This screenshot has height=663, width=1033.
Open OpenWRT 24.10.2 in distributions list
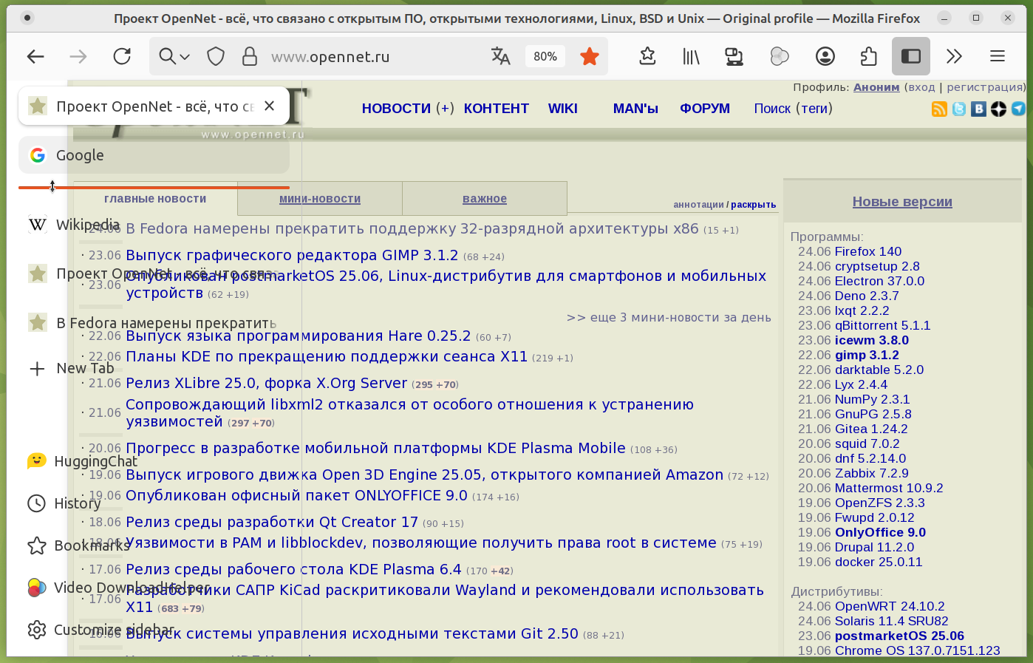pyautogui.click(x=890, y=606)
